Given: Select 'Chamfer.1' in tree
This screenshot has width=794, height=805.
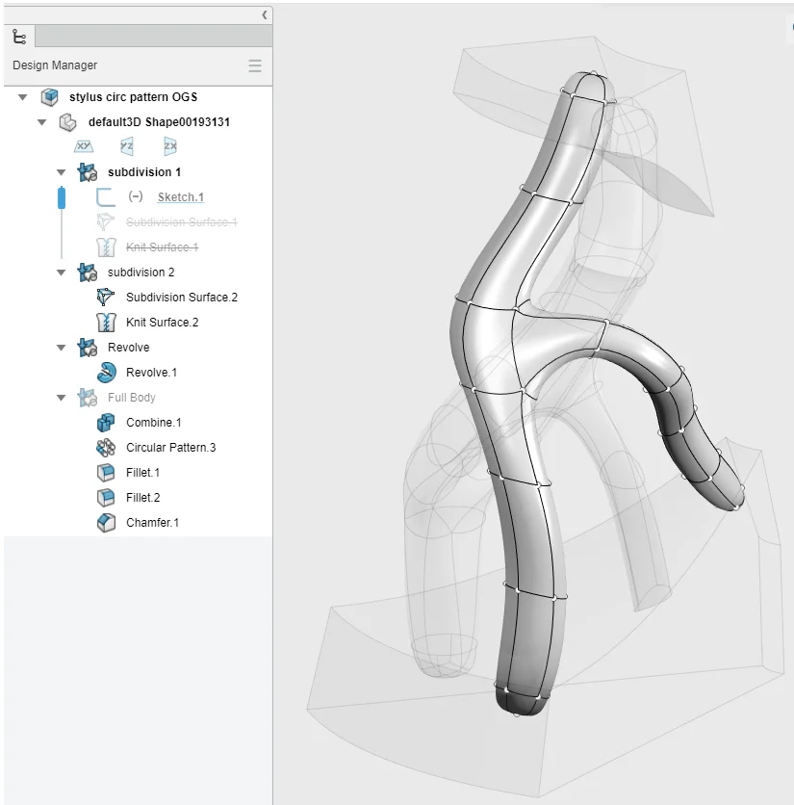Looking at the screenshot, I should (152, 523).
